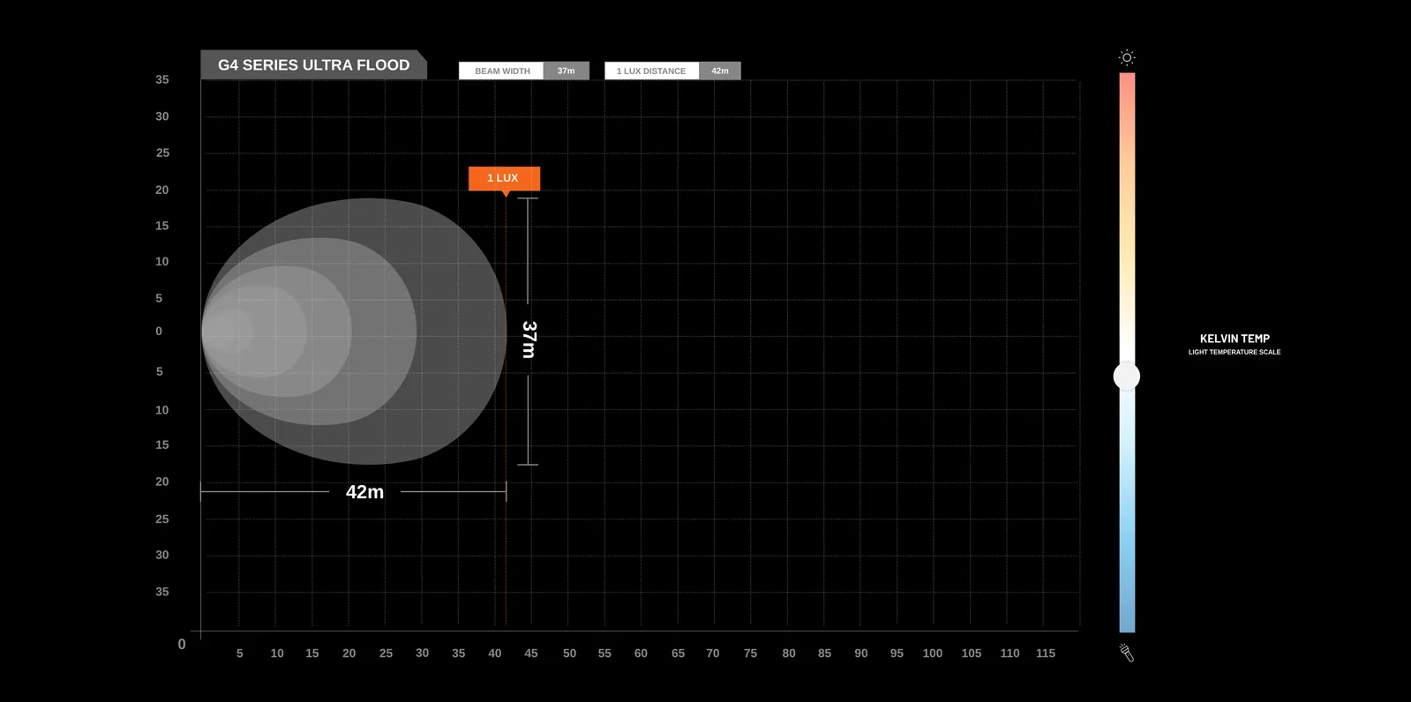Click the Beam Width label
The width and height of the screenshot is (1411, 702).
pos(501,71)
